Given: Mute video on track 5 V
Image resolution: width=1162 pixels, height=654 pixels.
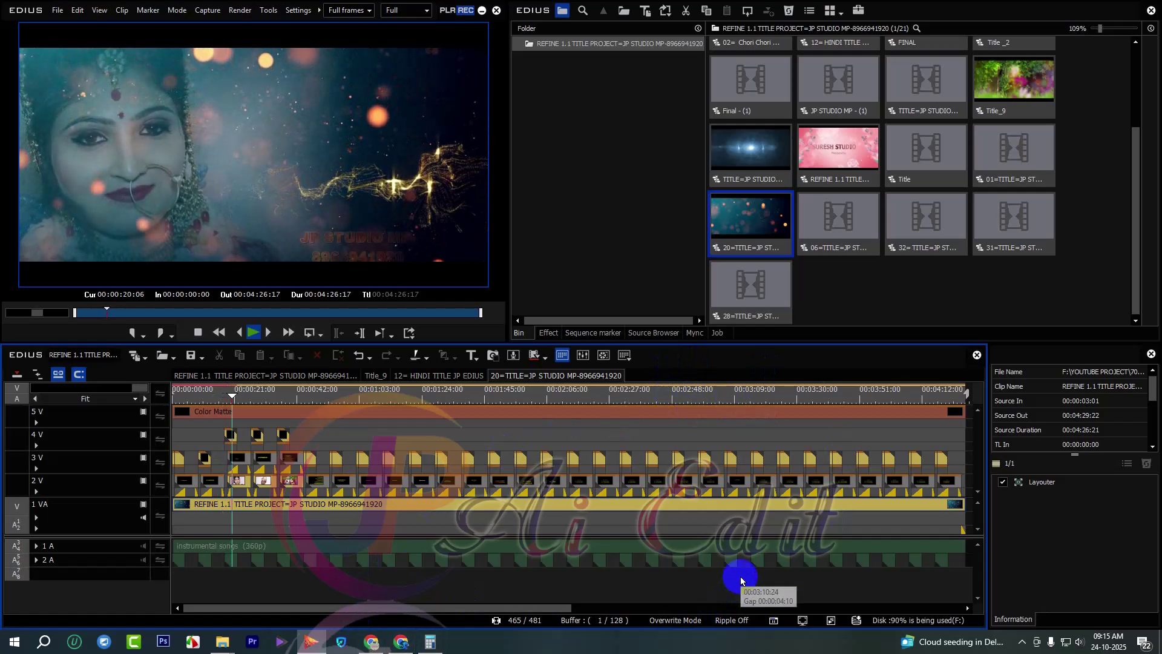Looking at the screenshot, I should [x=143, y=412].
